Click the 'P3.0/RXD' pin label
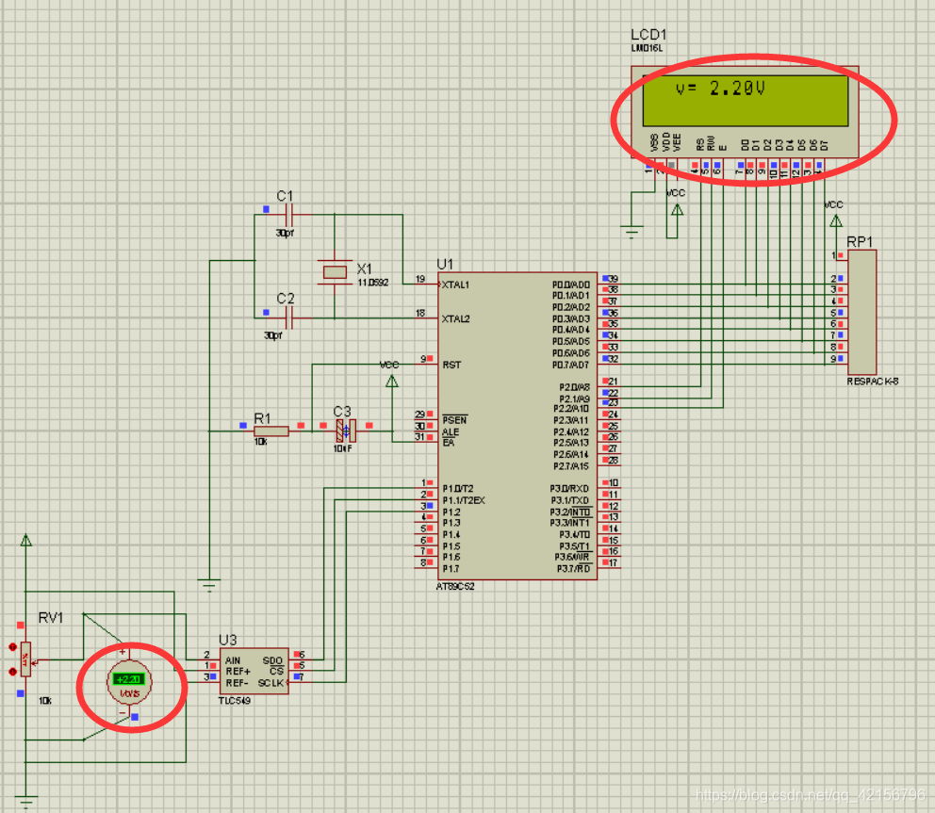 point(569,489)
